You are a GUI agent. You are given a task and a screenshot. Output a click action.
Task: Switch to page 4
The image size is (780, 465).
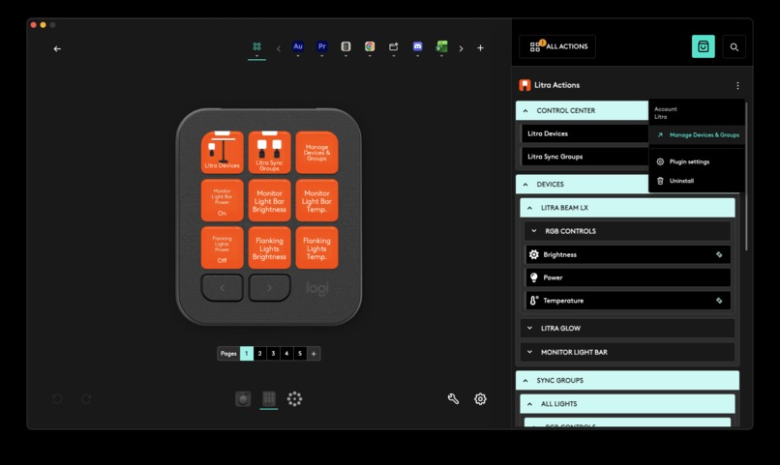(x=286, y=353)
